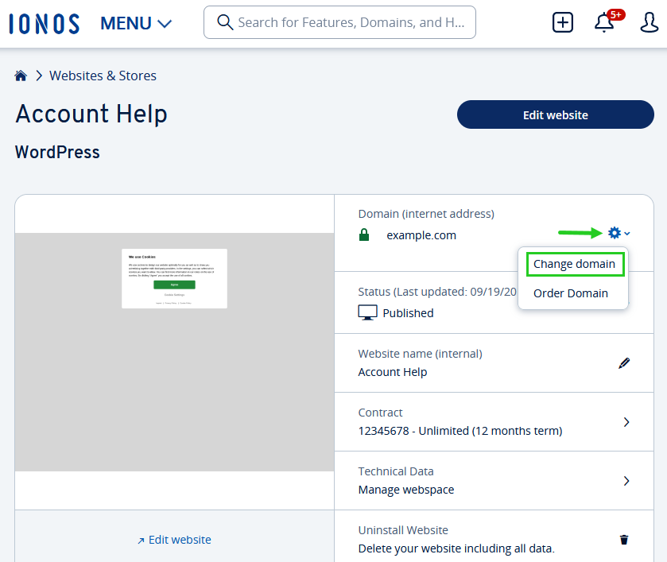
Task: Click the Published status monitor icon
Action: (367, 312)
